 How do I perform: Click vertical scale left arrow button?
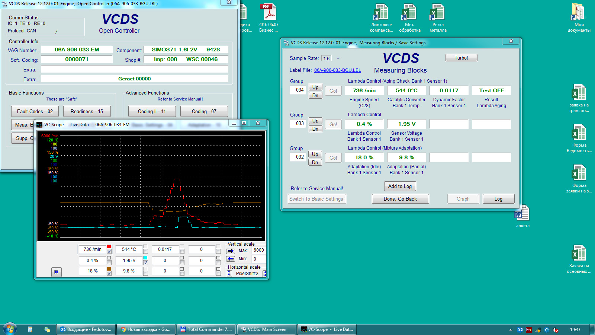pos(231,259)
